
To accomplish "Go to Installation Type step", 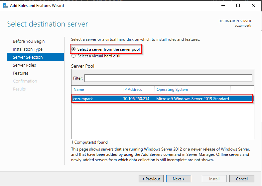I will pos(28,49).
